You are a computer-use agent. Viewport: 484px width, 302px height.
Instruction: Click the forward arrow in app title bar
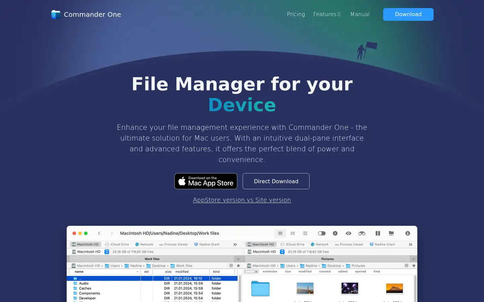tap(112, 233)
